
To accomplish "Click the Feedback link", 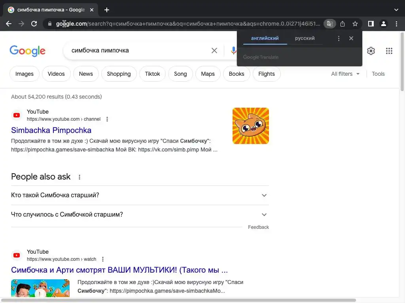I will [258, 227].
